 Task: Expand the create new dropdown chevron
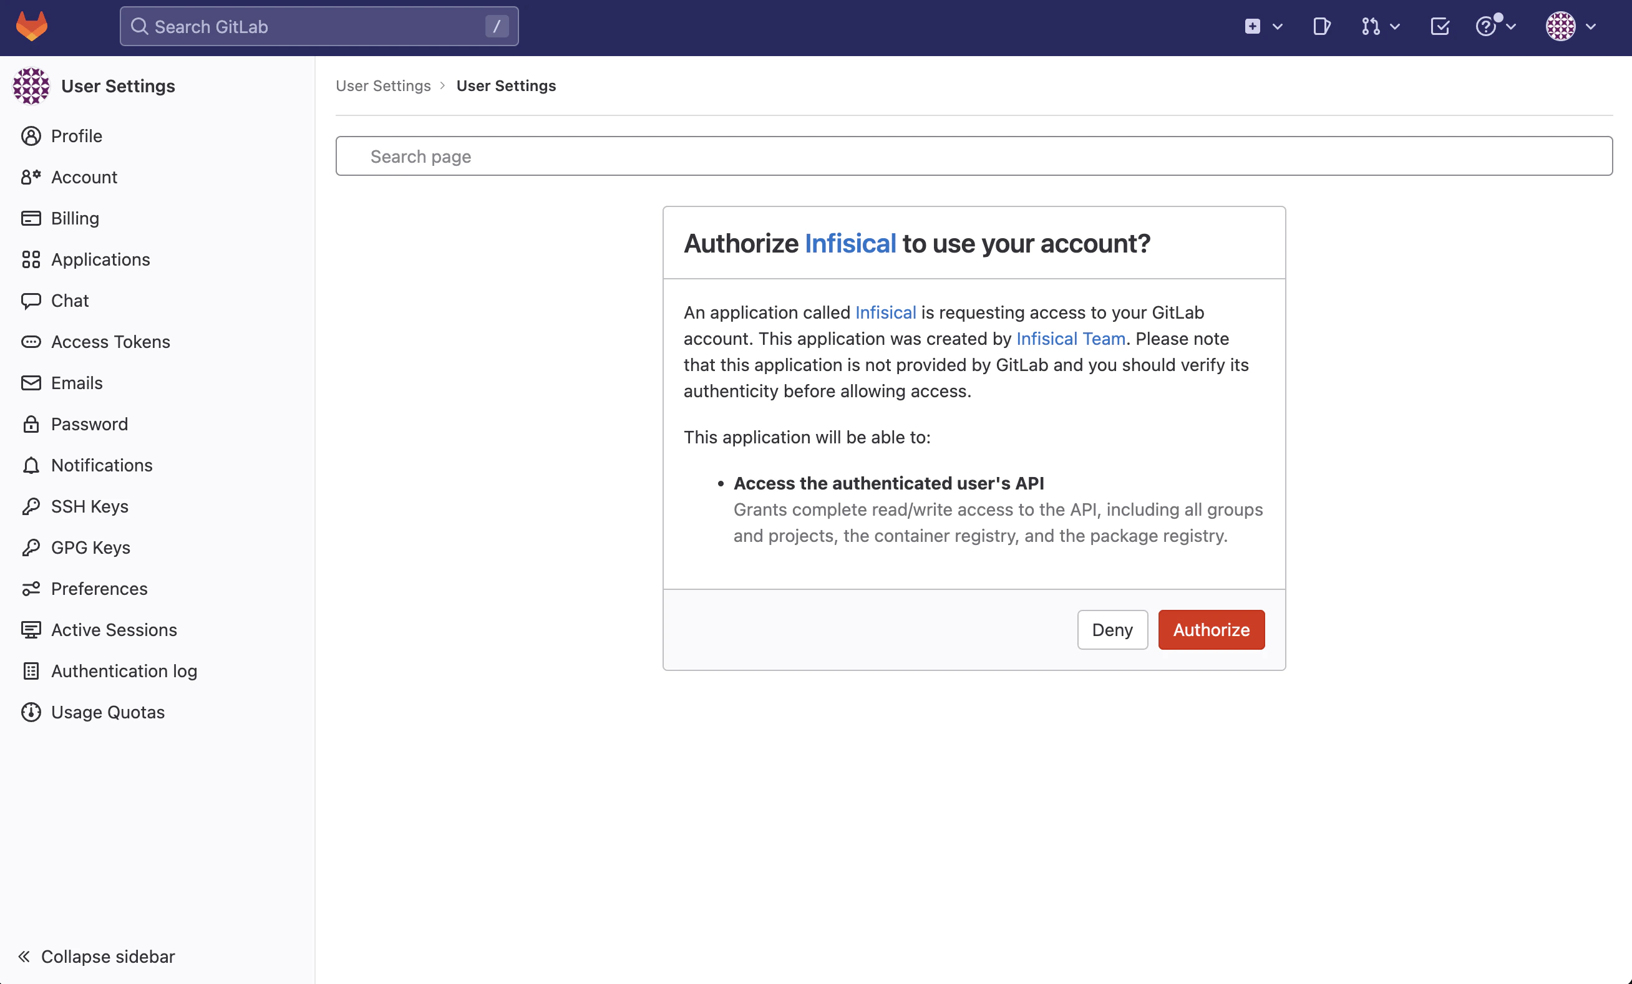point(1278,26)
